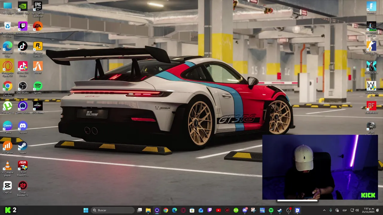Open Twitch taskbar icon

209,210
